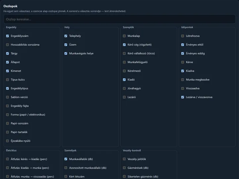239x179 pixels.
Task: Deselect the Munkavégzés helye checkbox
Action: point(66,53)
